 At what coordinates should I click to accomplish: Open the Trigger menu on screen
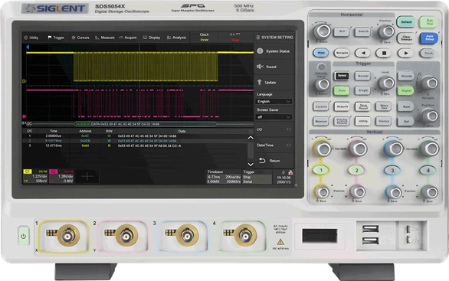[56, 38]
